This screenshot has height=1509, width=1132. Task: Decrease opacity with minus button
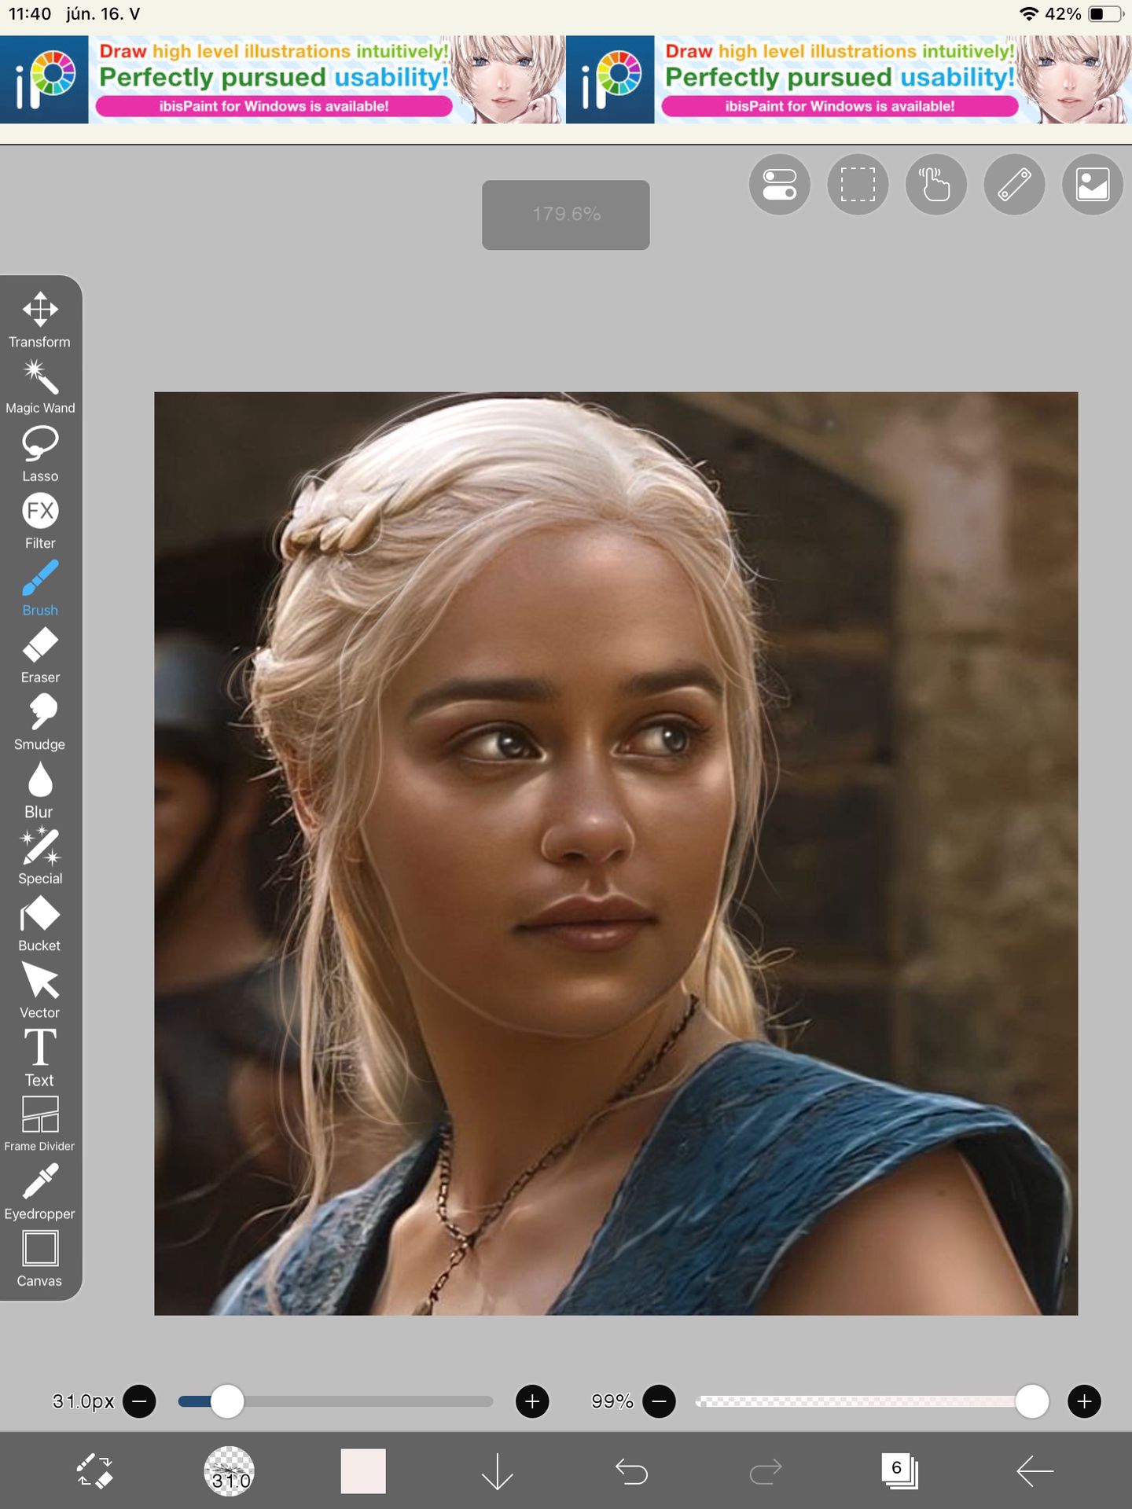pyautogui.click(x=659, y=1401)
